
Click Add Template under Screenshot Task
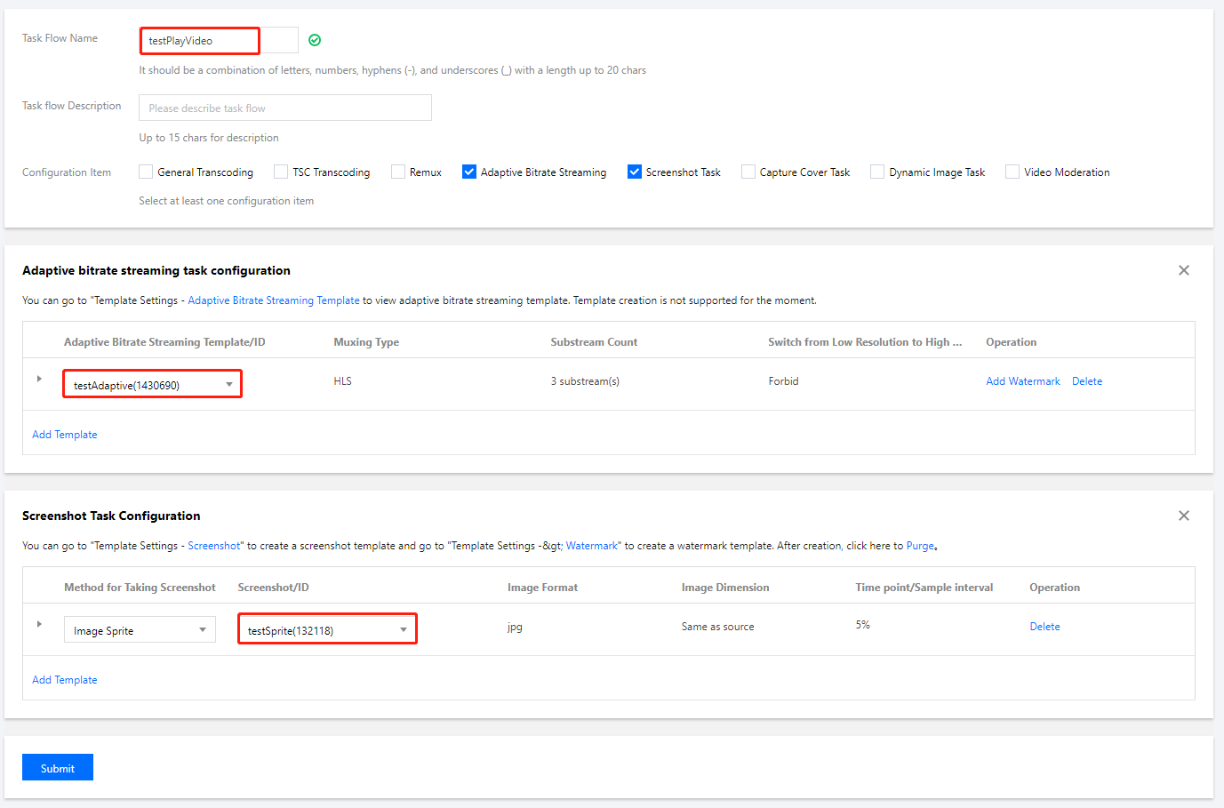65,680
